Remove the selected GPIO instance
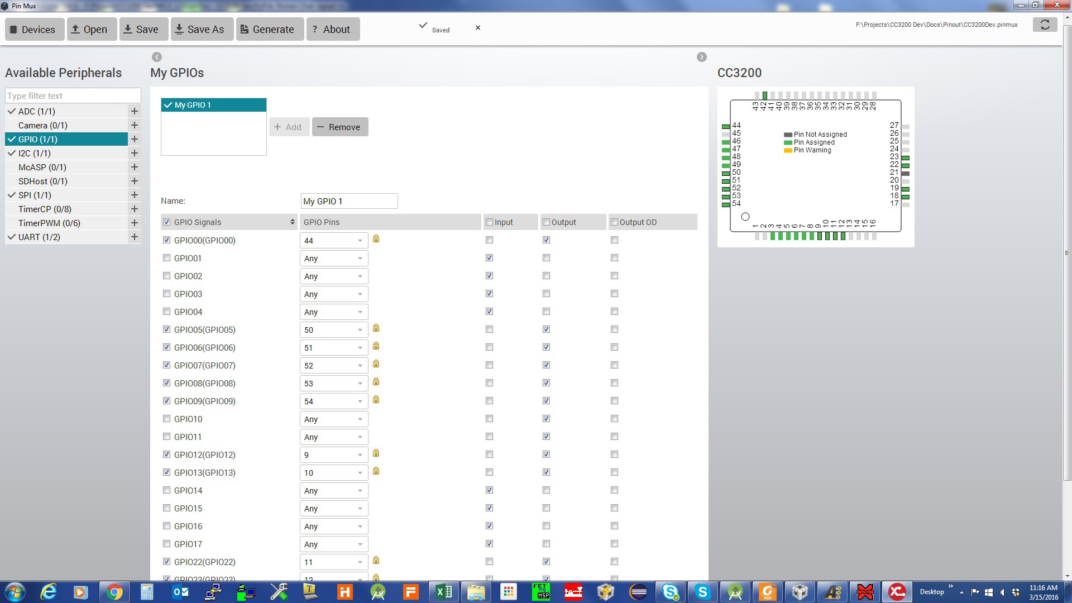Screen dimensions: 1072x603 pyautogui.click(x=340, y=127)
